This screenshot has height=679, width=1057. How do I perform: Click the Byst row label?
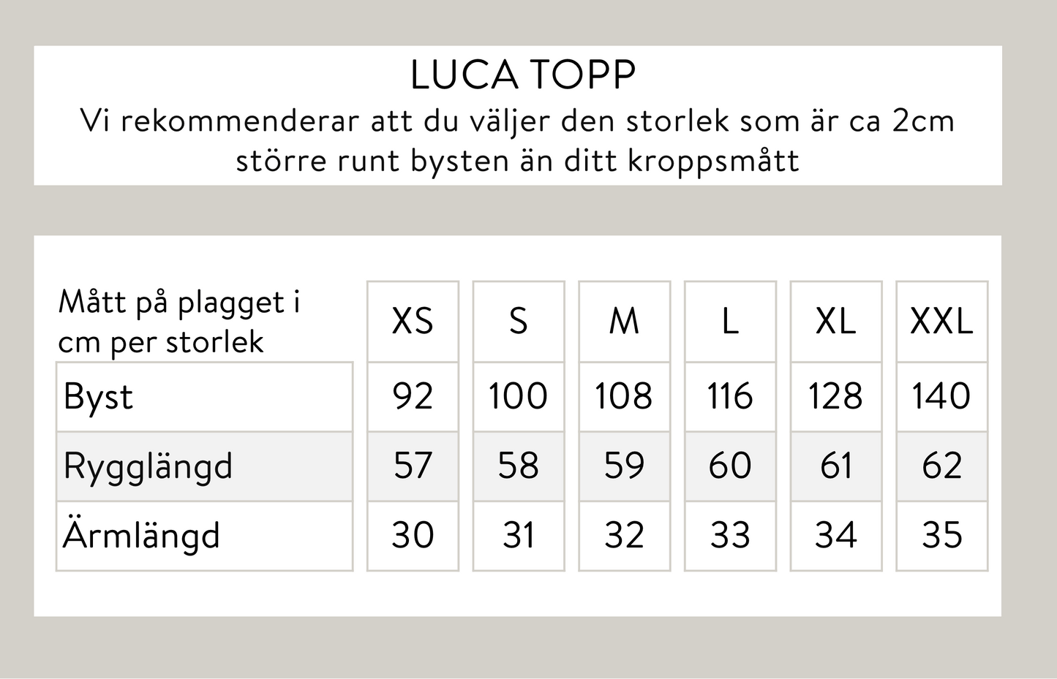coord(99,397)
